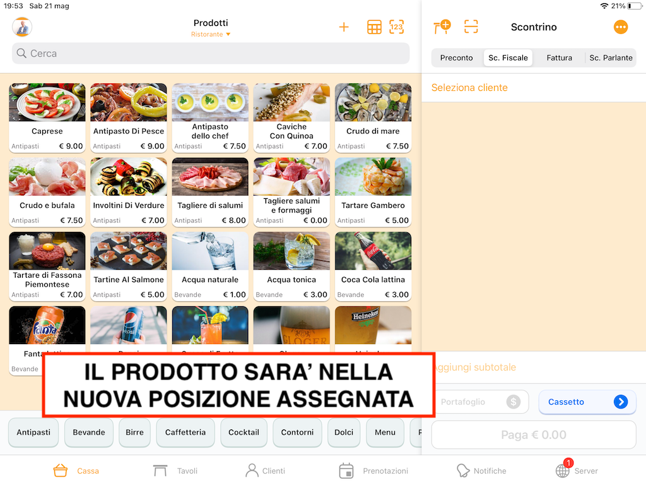The width and height of the screenshot is (646, 485).
Task: Add Tartare di Fassona Piemontese product
Action: tap(47, 266)
